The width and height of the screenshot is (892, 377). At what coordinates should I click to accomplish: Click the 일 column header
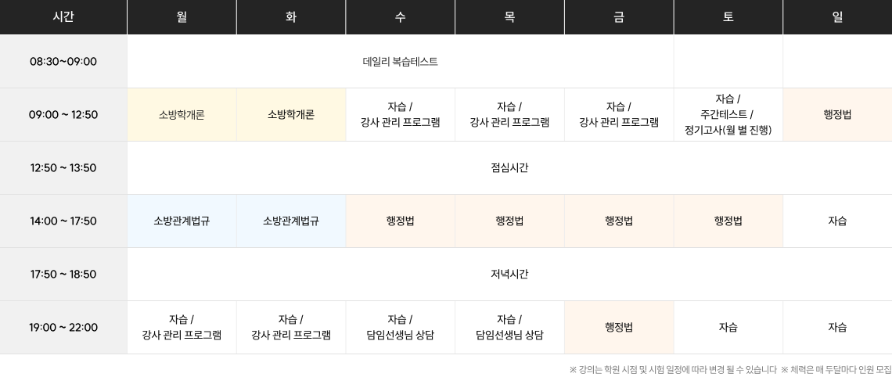[x=837, y=17]
